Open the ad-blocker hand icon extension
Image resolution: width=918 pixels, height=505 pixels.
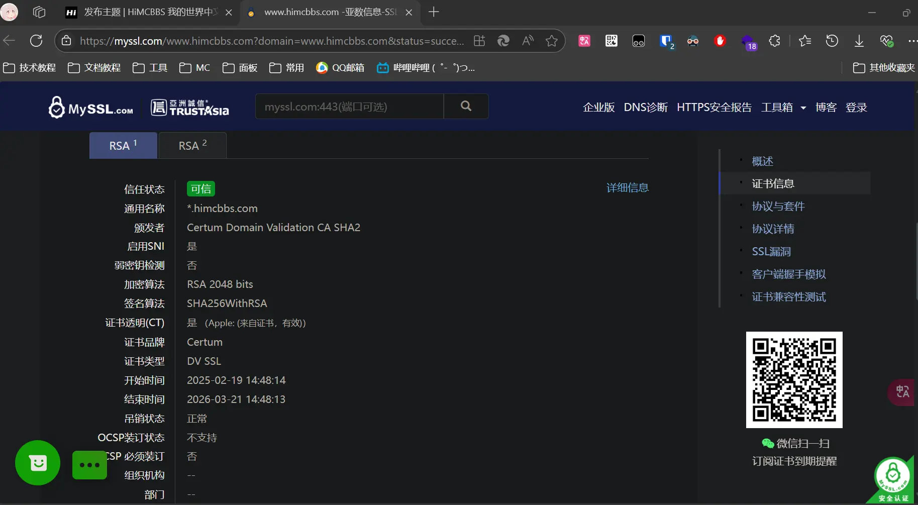coord(720,41)
